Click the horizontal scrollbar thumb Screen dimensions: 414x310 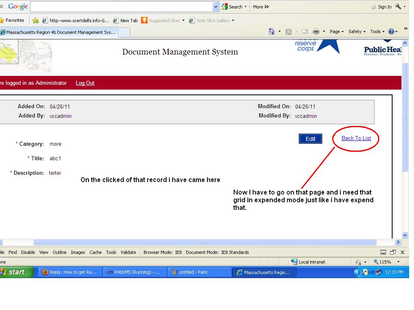pyautogui.click(x=205, y=242)
